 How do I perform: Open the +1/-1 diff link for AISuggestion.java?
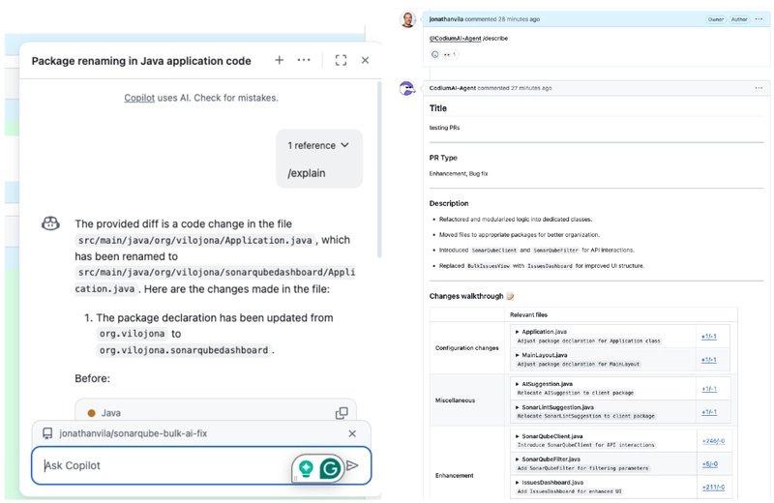click(x=709, y=389)
